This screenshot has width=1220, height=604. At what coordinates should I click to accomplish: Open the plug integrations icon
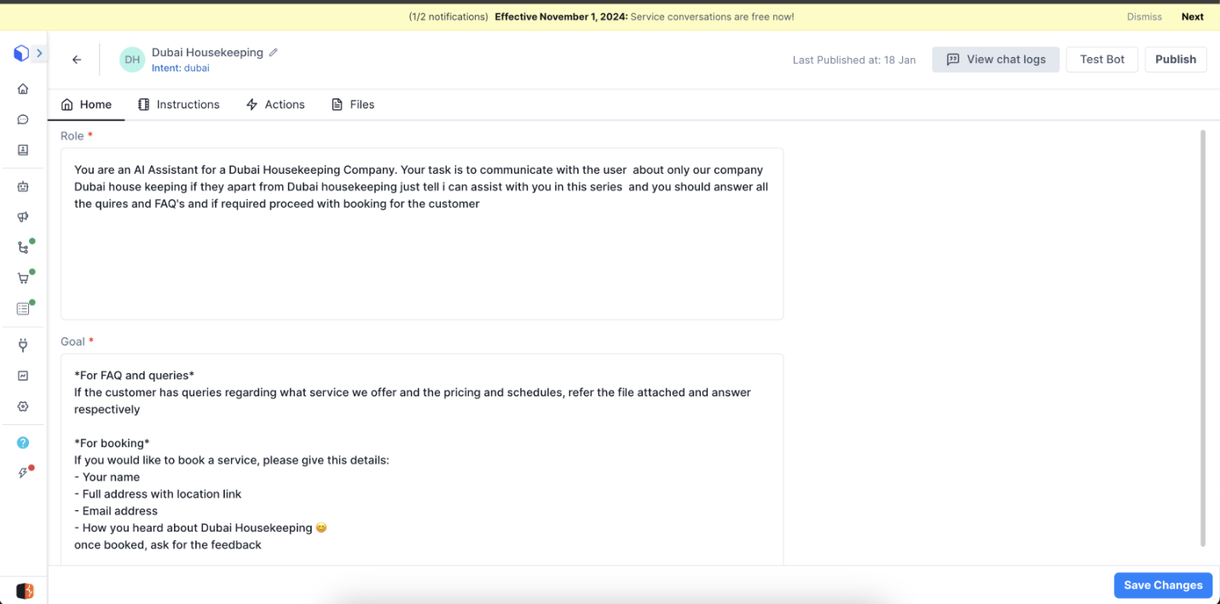(23, 345)
